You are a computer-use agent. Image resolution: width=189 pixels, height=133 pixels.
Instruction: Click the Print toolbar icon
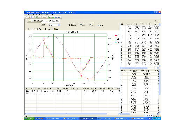click(x=35, y=17)
